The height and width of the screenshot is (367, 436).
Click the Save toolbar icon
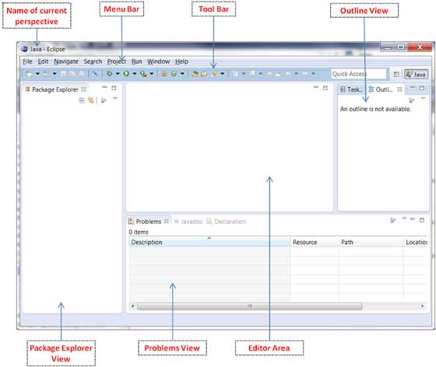tap(63, 74)
